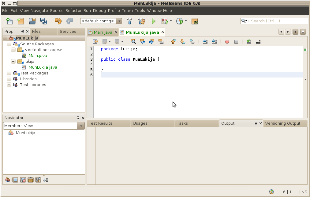This screenshot has width=310, height=197.
Task: Click the Attach Debugger eye icon
Action: 195,21
